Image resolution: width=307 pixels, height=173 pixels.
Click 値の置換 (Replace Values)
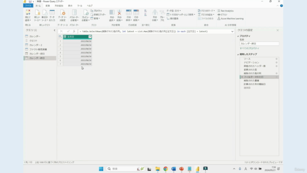[x=173, y=18]
